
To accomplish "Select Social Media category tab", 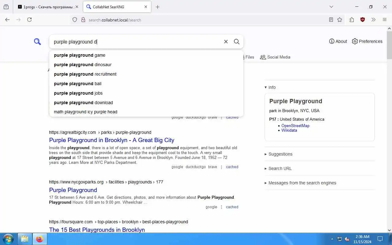I will click(275, 57).
